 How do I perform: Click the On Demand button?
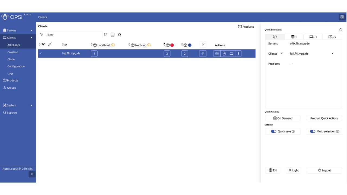coord(283,118)
